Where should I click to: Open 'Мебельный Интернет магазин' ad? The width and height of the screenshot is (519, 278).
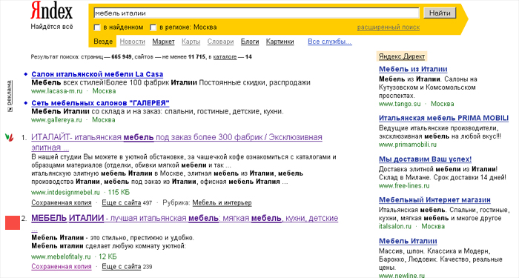tap(434, 200)
